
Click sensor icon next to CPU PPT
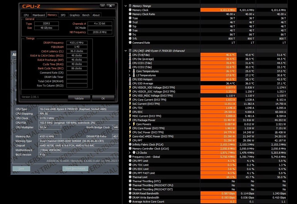[130, 140]
